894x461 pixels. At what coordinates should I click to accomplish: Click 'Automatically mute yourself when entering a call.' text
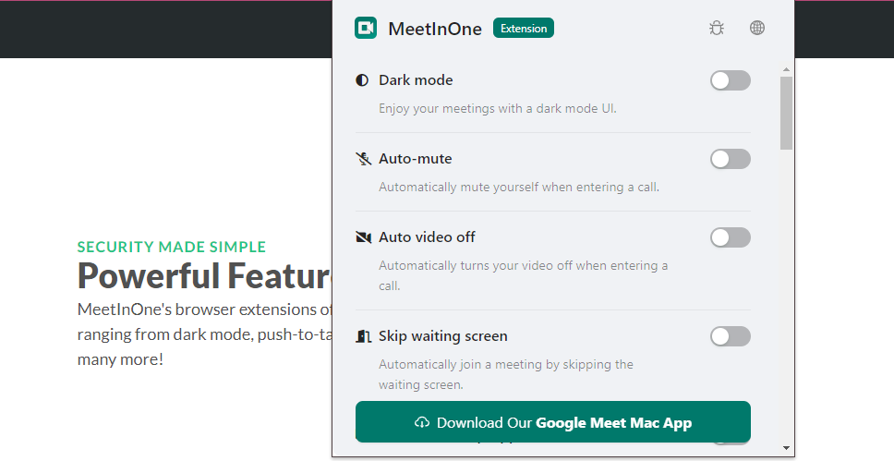pos(519,188)
